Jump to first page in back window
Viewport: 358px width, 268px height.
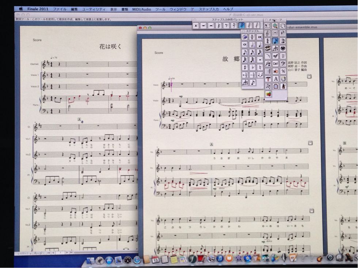(49, 253)
